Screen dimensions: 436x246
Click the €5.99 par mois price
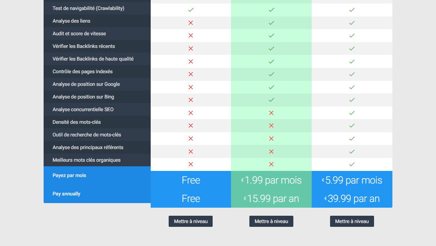click(352, 180)
